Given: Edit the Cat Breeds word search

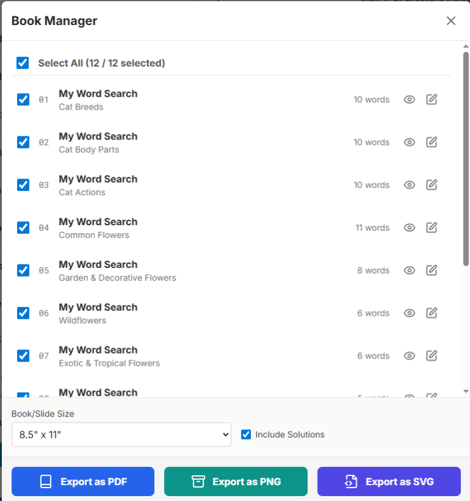Looking at the screenshot, I should [431, 100].
